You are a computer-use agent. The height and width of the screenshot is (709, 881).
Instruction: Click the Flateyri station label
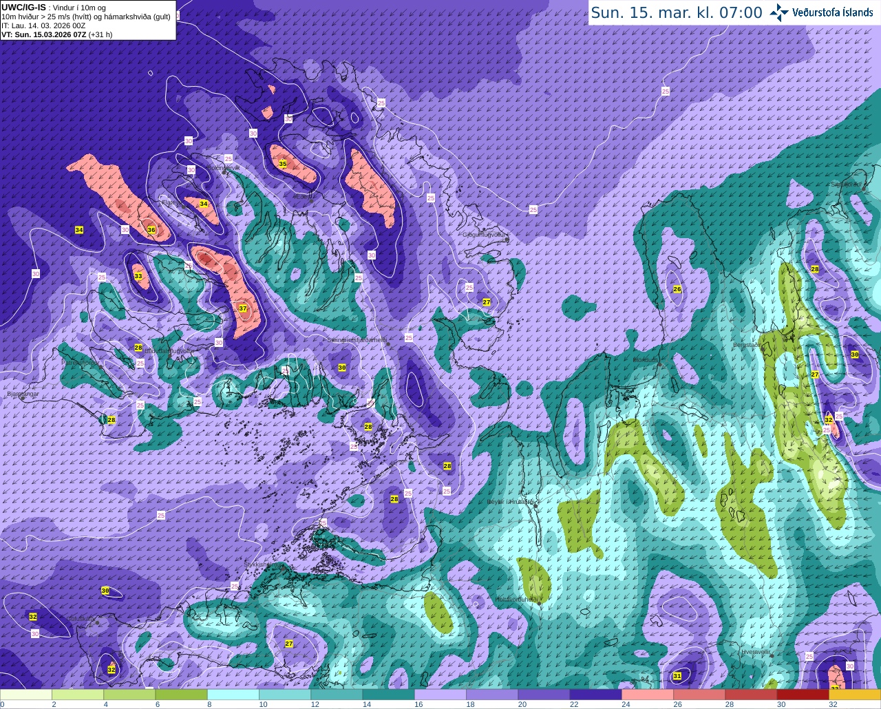173,202
